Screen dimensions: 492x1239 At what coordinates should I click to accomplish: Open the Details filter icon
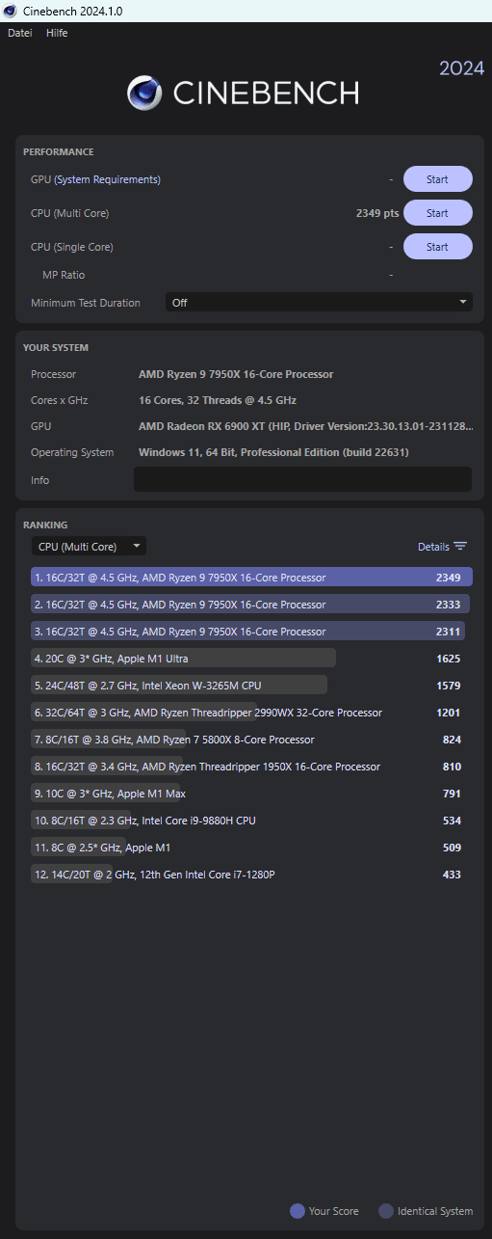(x=460, y=547)
